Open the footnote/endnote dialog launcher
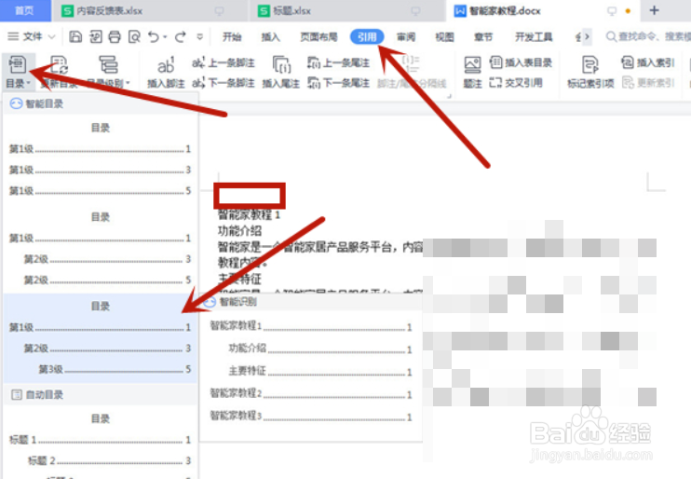Screen dimensions: 691x479 click(x=449, y=96)
